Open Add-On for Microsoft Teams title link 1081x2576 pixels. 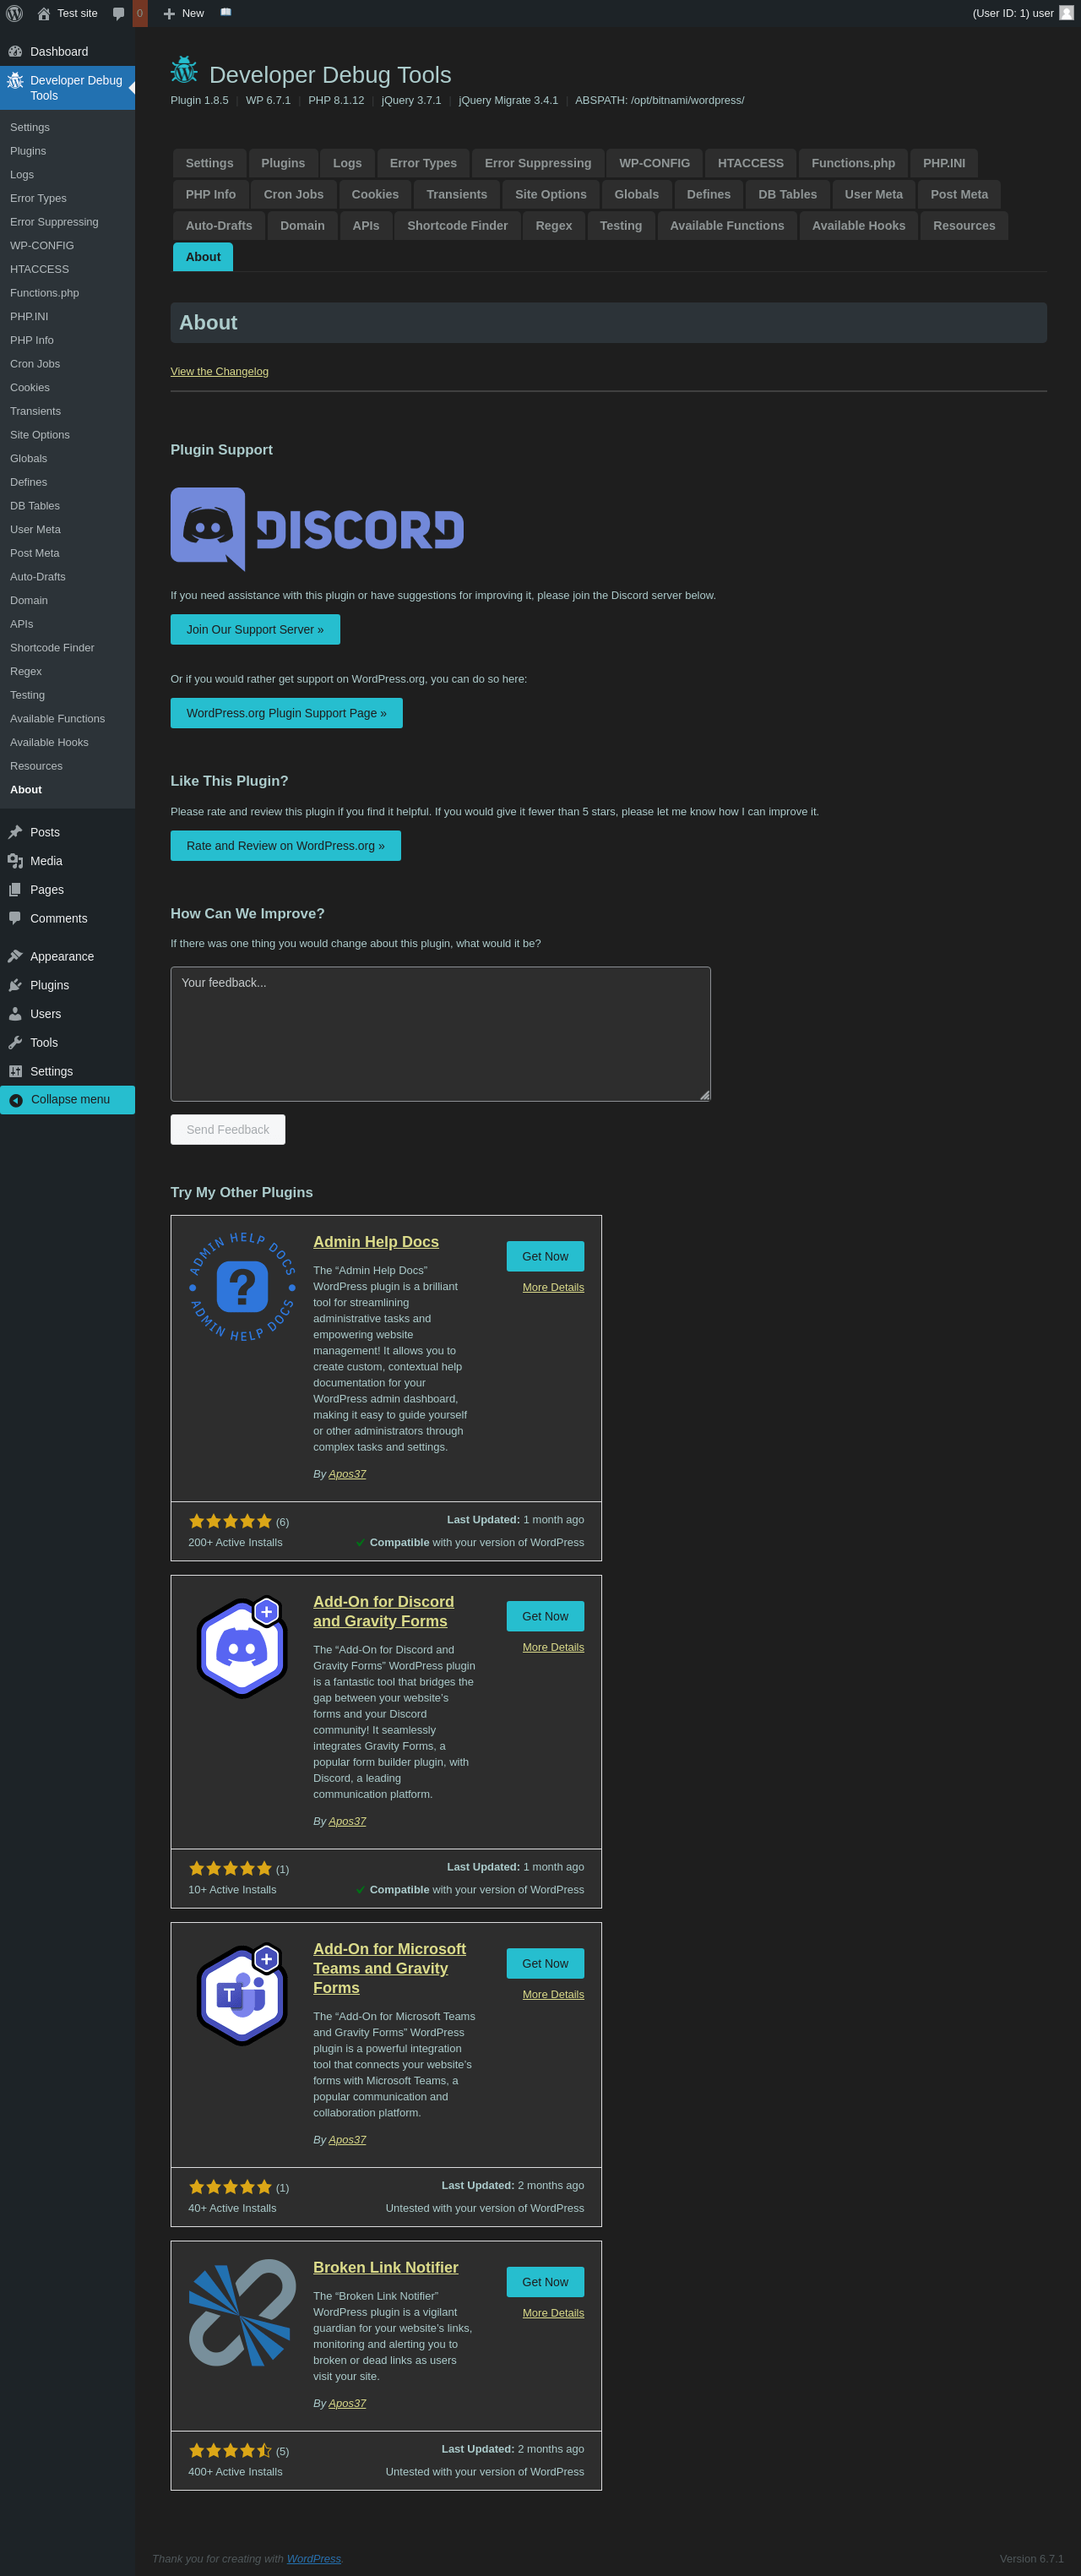(389, 1968)
